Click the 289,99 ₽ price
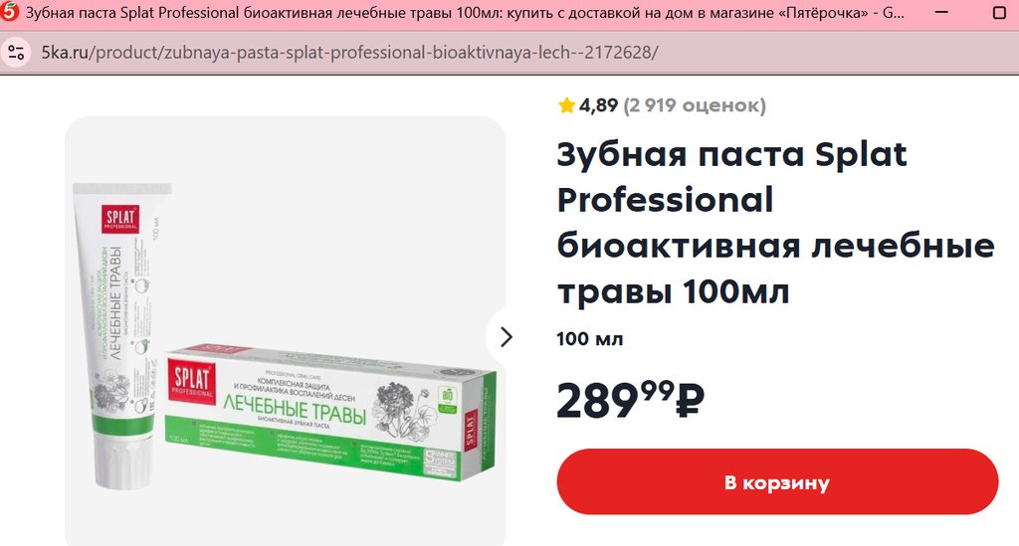 click(x=630, y=399)
